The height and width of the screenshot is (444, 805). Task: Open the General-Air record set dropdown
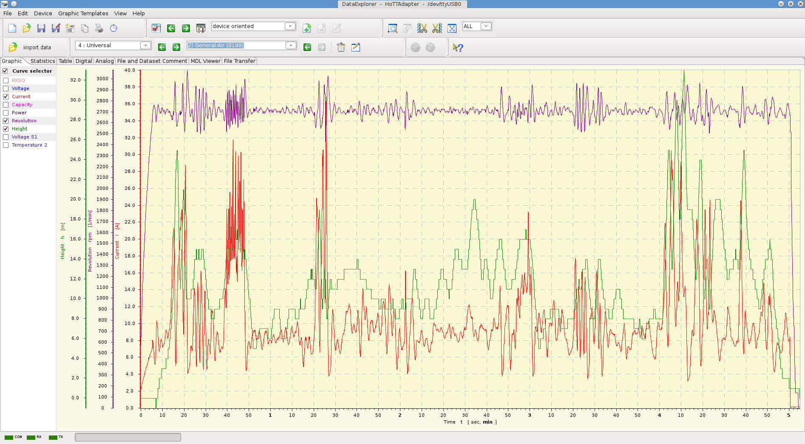pos(291,45)
